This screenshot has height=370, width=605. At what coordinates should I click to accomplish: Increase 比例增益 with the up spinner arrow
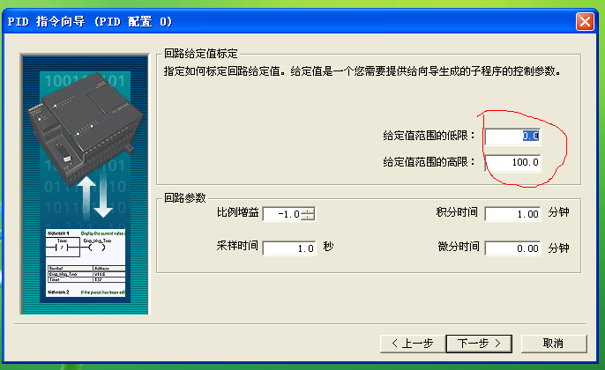click(x=308, y=211)
